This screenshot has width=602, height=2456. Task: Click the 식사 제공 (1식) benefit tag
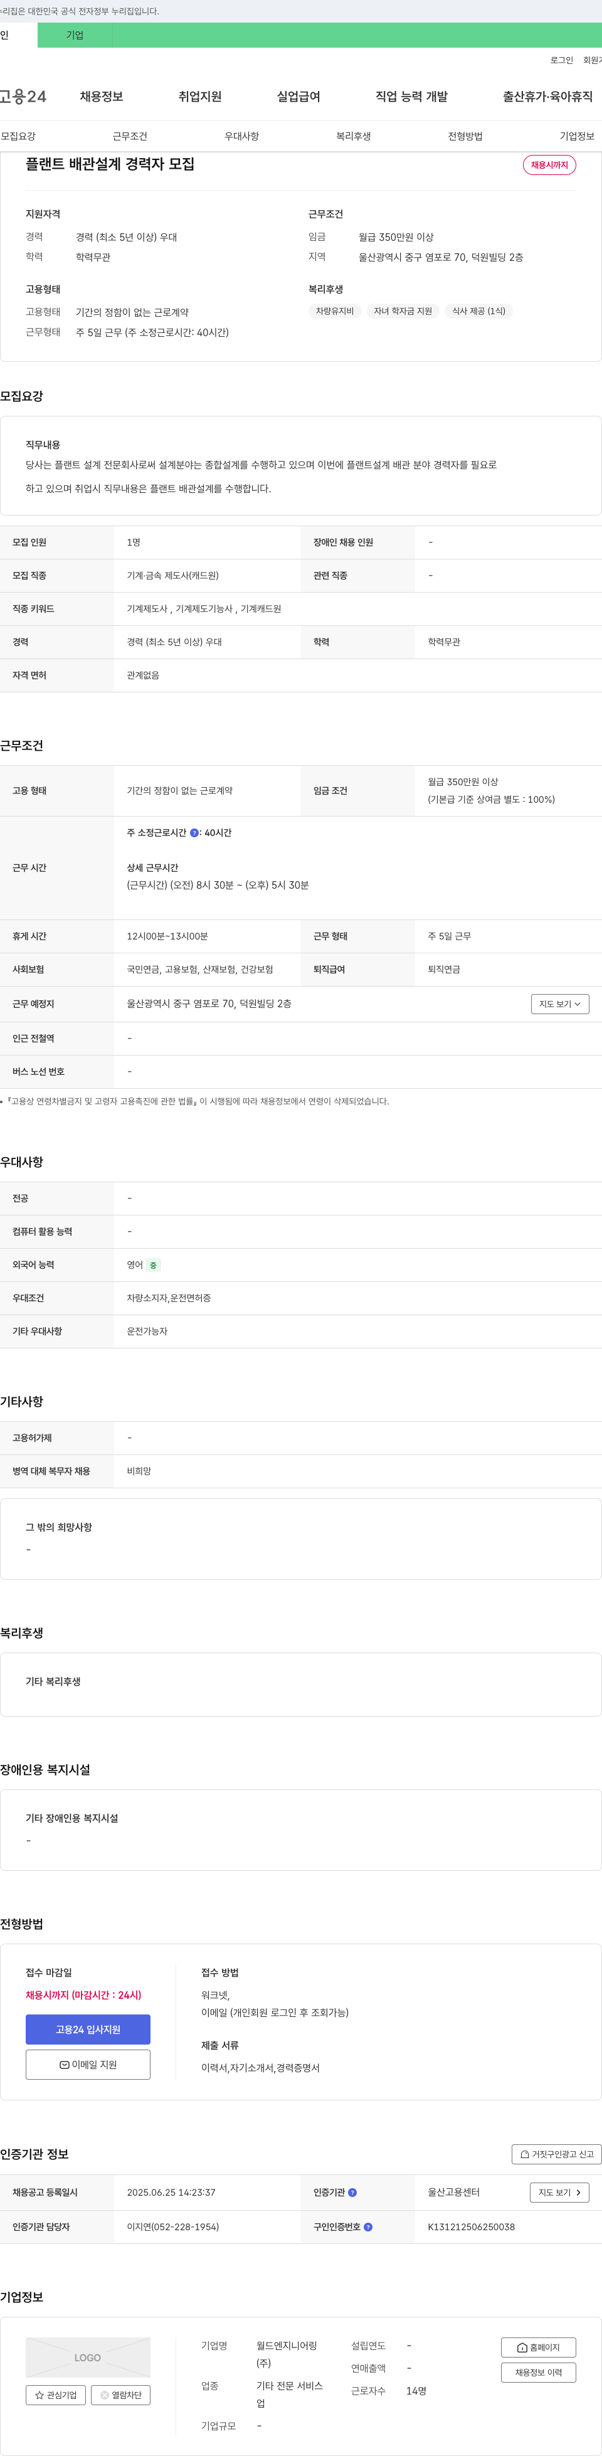click(x=478, y=311)
